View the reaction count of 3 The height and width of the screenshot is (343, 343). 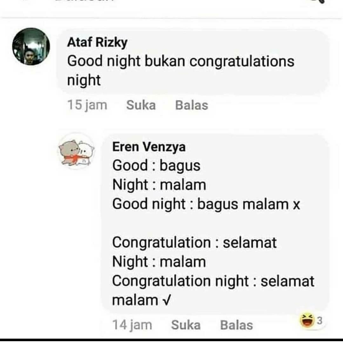click(320, 321)
